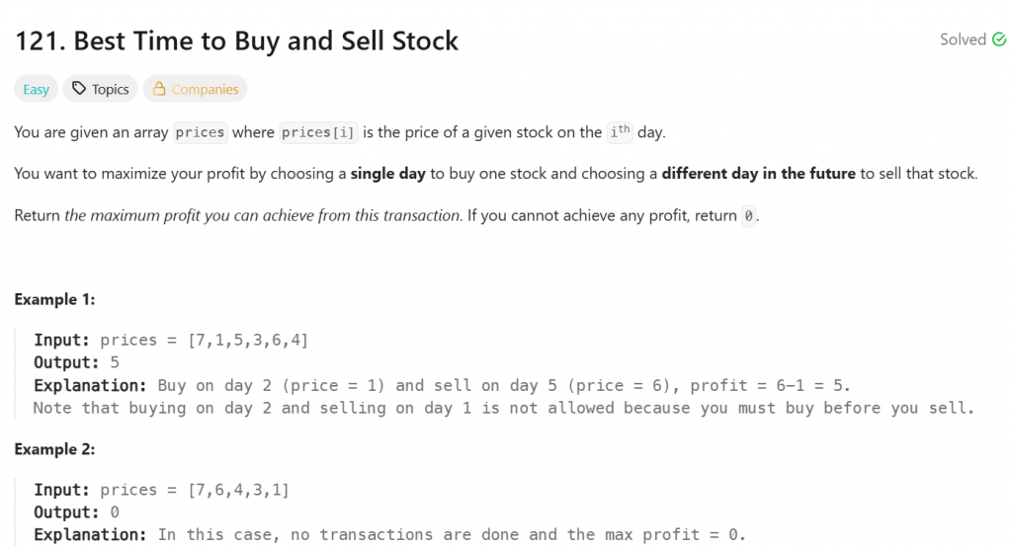Click the tag icon beside Topics
The height and width of the screenshot is (548, 1012).
[79, 88]
